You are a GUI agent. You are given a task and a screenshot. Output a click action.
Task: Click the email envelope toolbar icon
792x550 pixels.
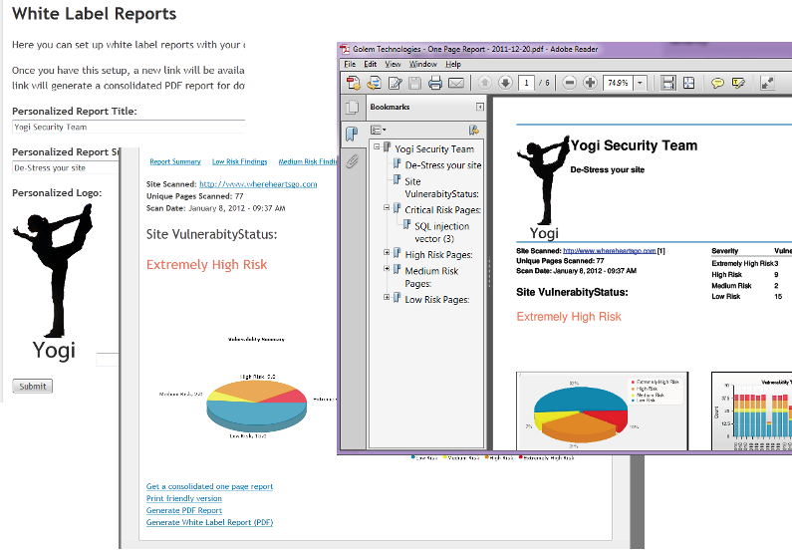click(456, 83)
